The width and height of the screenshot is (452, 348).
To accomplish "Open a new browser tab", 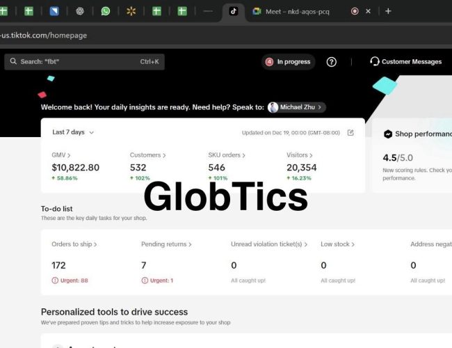I will tap(388, 11).
